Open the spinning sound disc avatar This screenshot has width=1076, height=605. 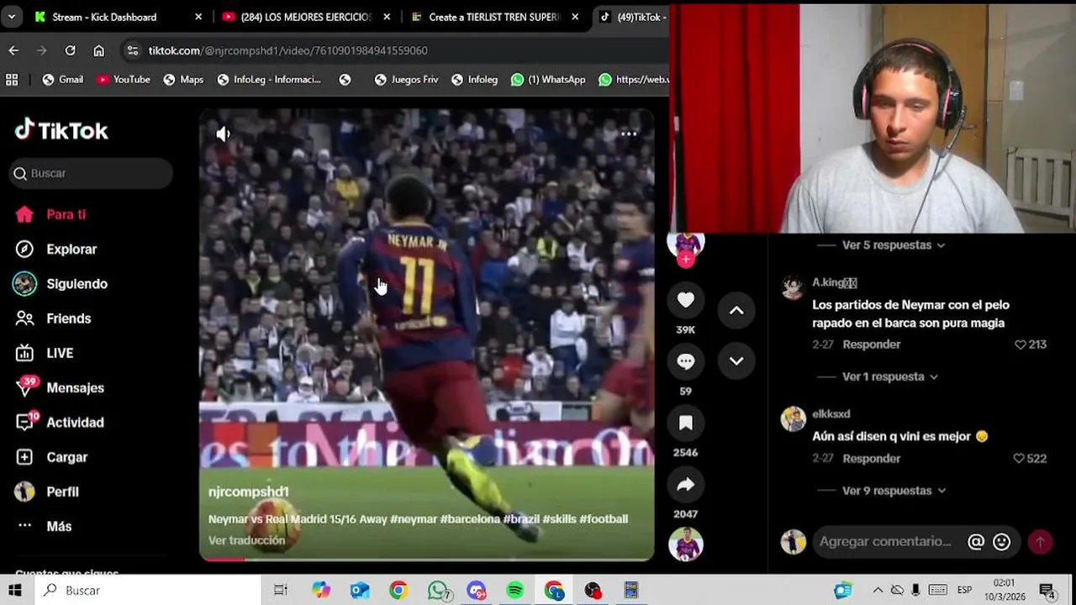686,544
